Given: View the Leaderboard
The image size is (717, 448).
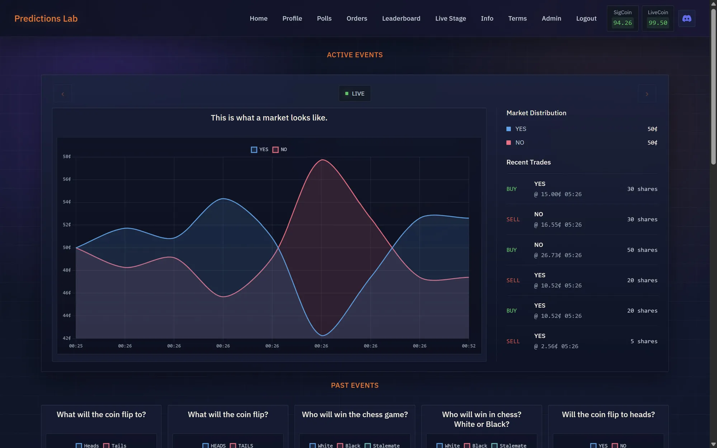Looking at the screenshot, I should pyautogui.click(x=401, y=18).
